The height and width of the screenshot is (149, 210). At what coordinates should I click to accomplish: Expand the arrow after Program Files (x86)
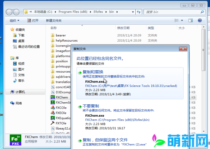(x=91, y=12)
